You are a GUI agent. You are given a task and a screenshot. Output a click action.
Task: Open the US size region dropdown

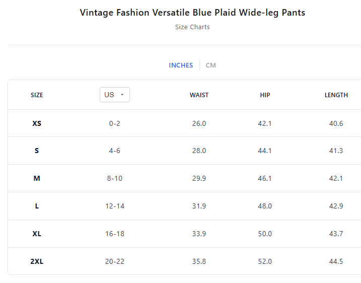tap(114, 95)
